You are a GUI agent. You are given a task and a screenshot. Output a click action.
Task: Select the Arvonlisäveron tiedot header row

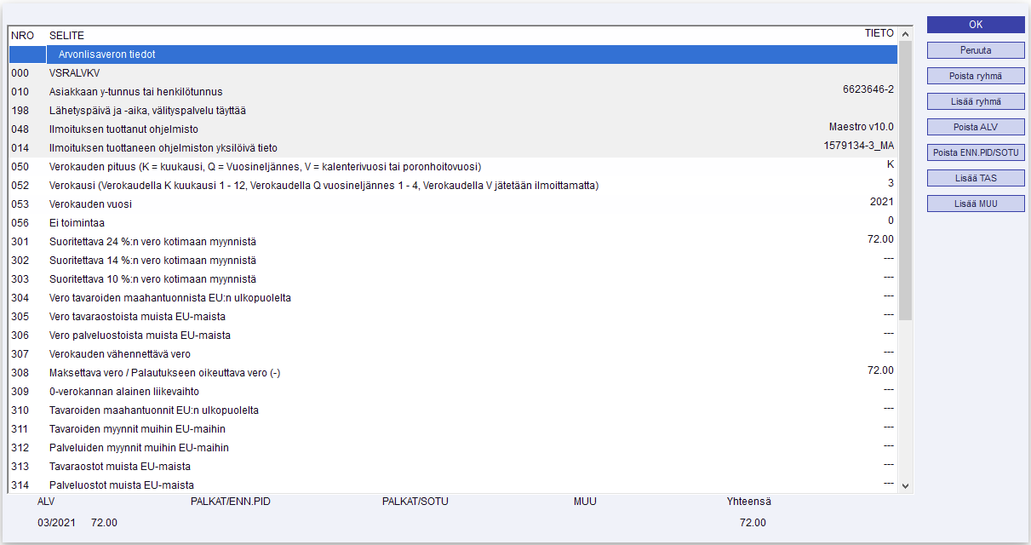(453, 54)
